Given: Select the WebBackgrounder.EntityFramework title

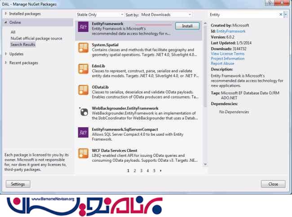Looking at the screenshot, I should (x=125, y=108).
